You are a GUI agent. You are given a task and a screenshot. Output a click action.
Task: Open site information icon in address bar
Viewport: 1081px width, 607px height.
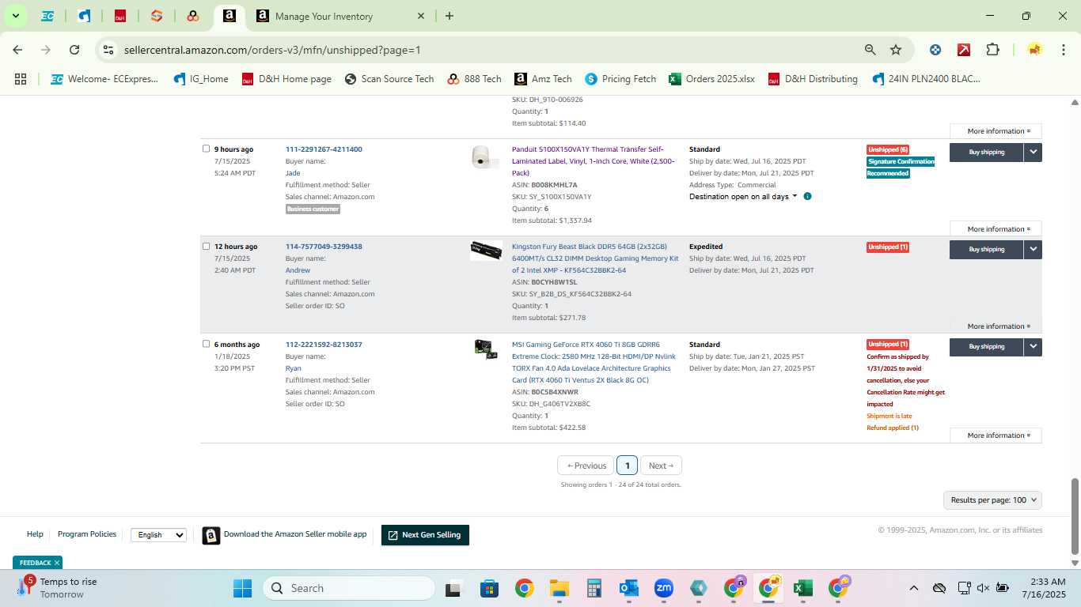[x=108, y=50]
